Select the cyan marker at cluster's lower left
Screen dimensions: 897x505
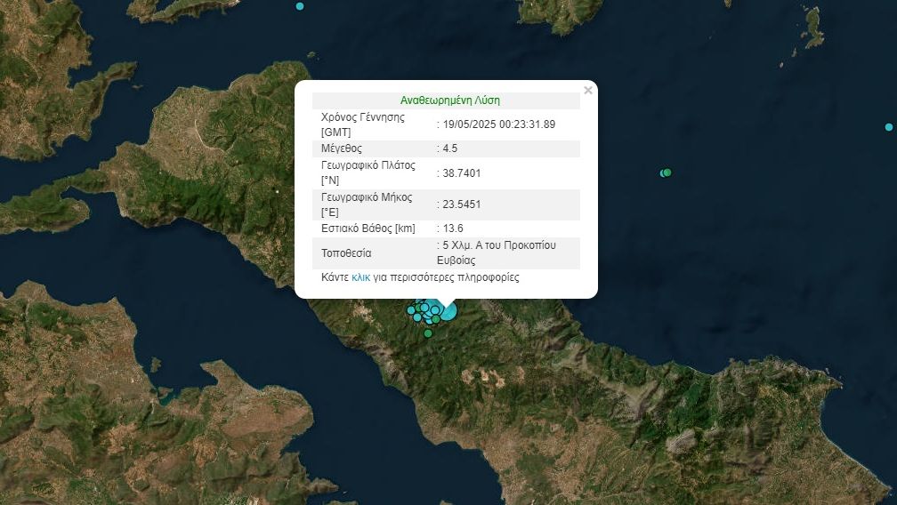417,317
